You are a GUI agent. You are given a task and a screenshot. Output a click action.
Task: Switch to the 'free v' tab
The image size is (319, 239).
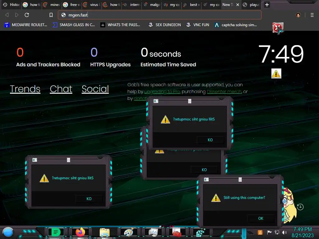click(72, 4)
